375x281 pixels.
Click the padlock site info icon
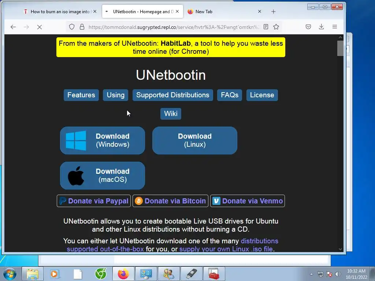coord(82,27)
